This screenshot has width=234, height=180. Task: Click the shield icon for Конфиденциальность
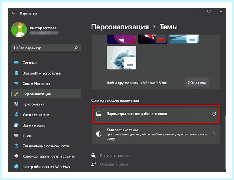click(16, 156)
